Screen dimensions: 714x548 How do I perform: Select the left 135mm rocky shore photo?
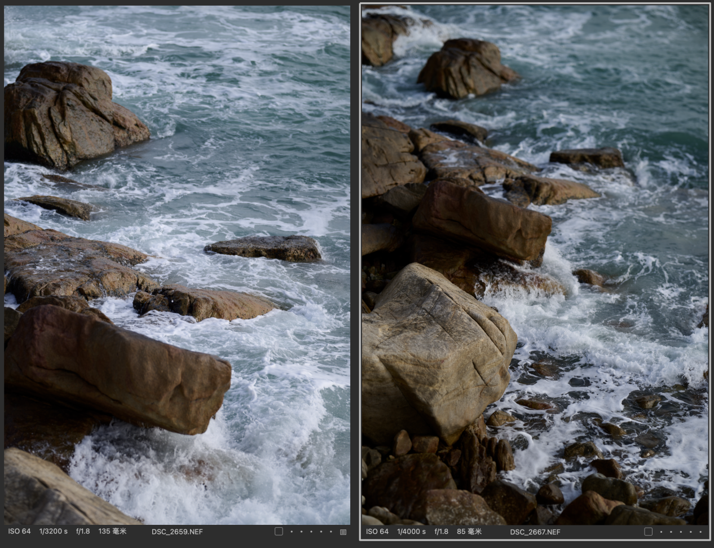[177, 265]
